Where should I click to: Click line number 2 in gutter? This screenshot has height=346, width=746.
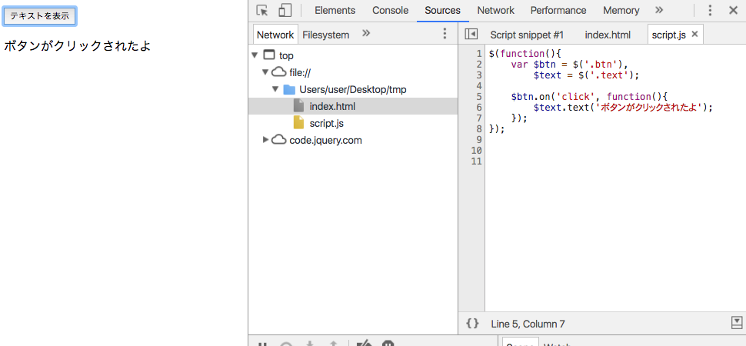coord(479,65)
